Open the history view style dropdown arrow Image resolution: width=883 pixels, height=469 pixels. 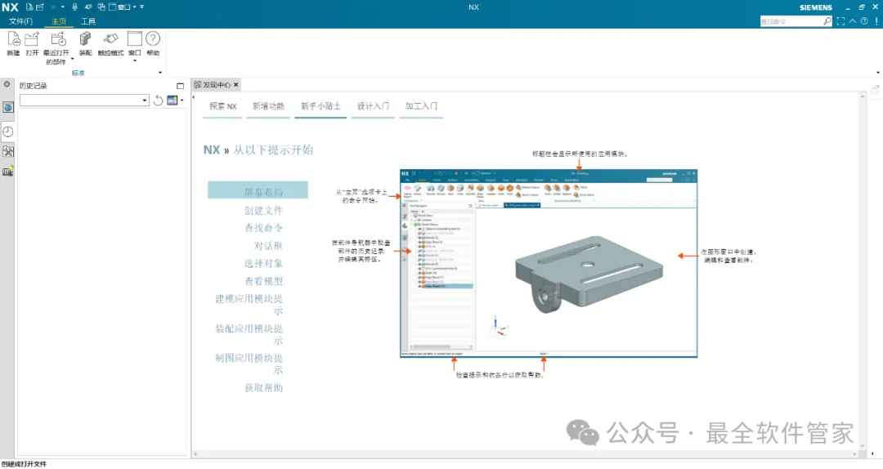(x=182, y=100)
